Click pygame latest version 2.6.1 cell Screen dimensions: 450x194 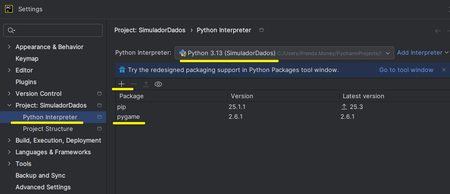[x=347, y=117]
